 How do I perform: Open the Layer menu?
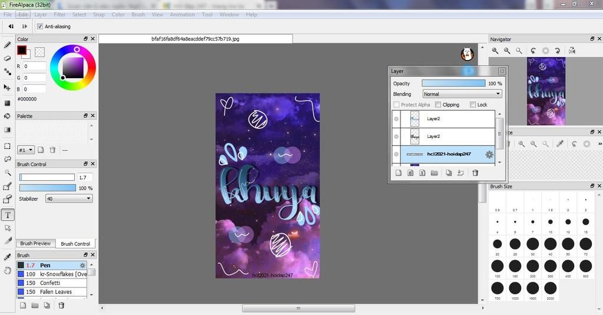point(41,15)
